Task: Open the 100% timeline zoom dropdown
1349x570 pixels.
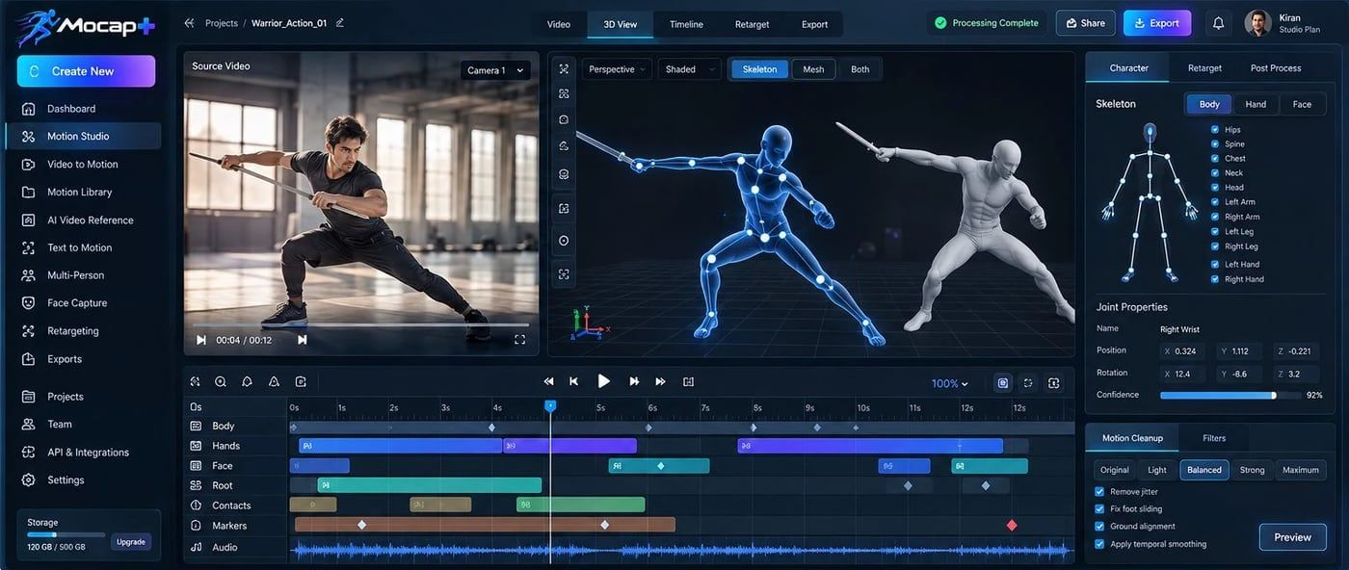Action: coord(949,383)
